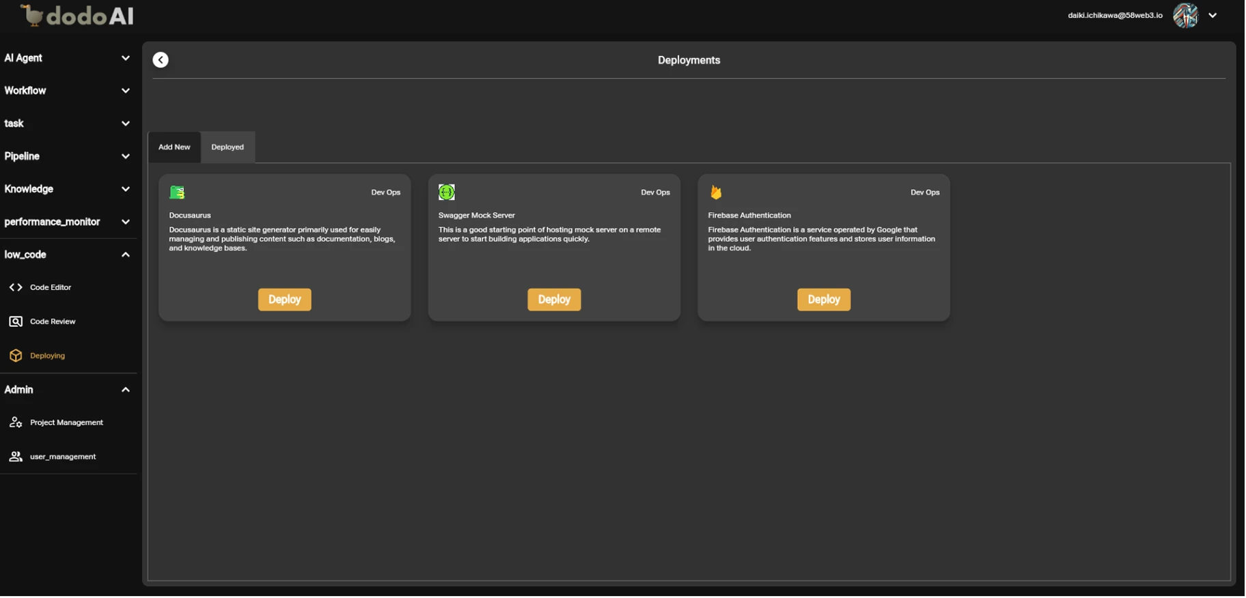Click the Firebase Authentication description text
The width and height of the screenshot is (1246, 598).
[x=822, y=239]
